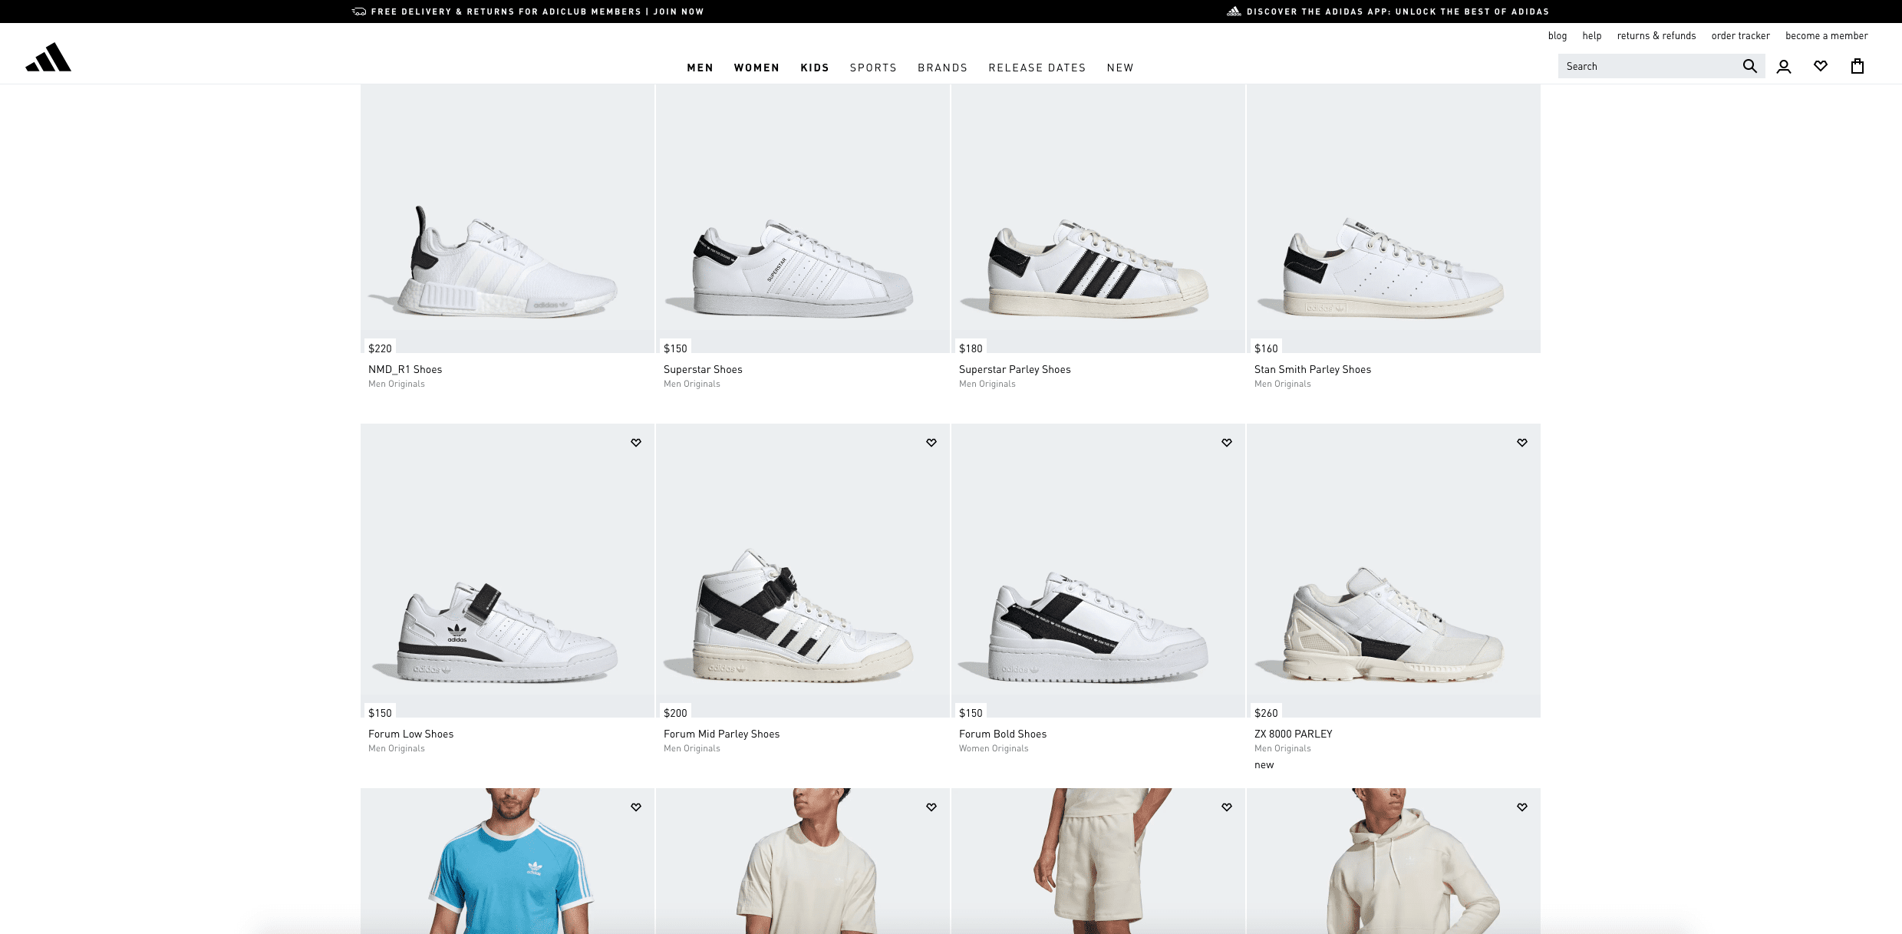Open ZX 8000 PARLEY product image
Viewport: 1902px width, 934px height.
[x=1393, y=570]
